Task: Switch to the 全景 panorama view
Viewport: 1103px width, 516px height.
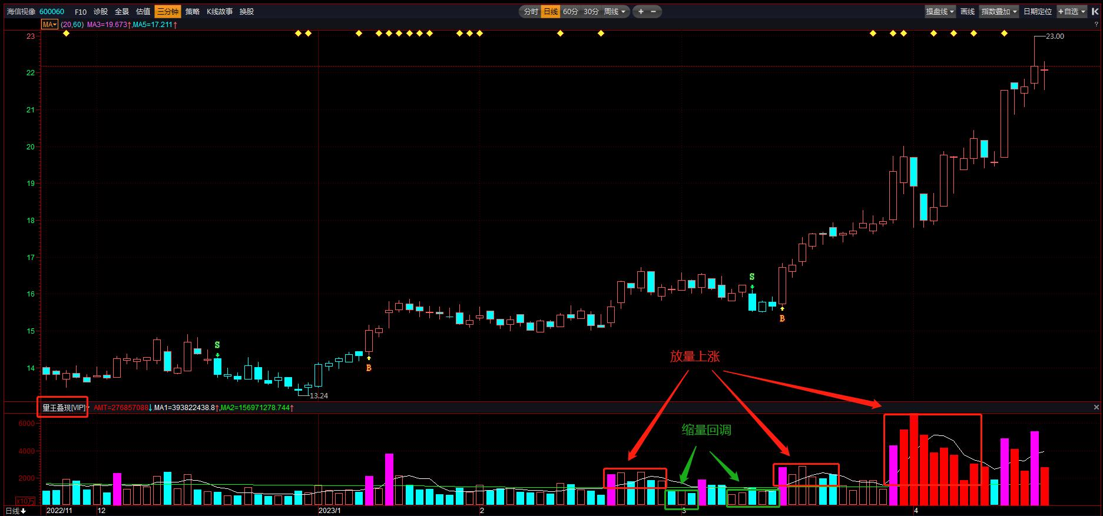Action: click(x=122, y=12)
